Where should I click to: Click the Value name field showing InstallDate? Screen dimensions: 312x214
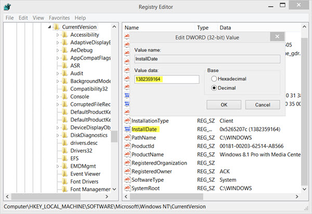[x=207, y=59]
